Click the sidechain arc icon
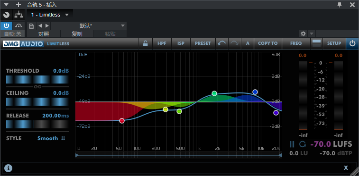The width and height of the screenshot is (359, 176). (19, 26)
